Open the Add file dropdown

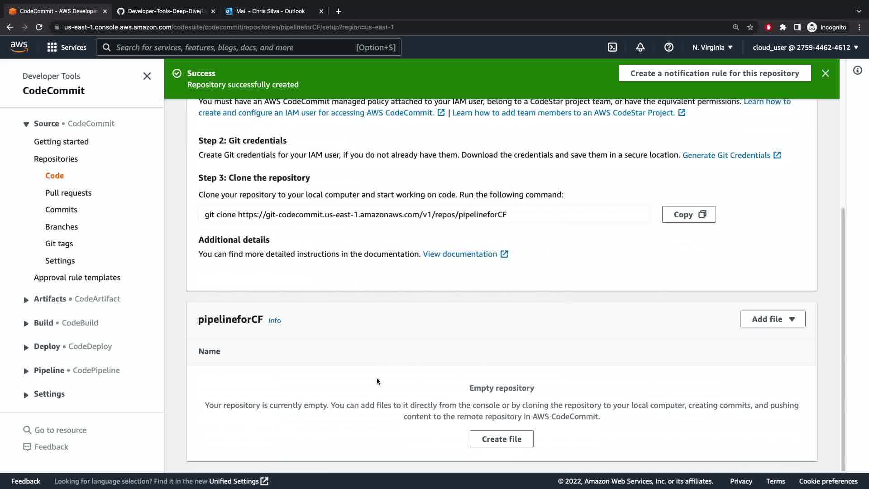772,319
